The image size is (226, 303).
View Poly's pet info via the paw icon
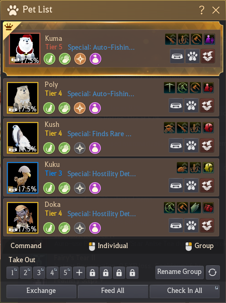tap(191, 105)
